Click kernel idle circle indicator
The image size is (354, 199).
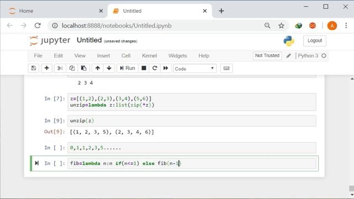pos(324,56)
